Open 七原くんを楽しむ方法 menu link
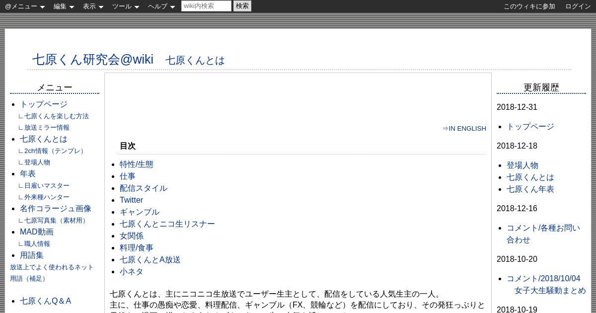The height and width of the screenshot is (313, 596). (57, 116)
